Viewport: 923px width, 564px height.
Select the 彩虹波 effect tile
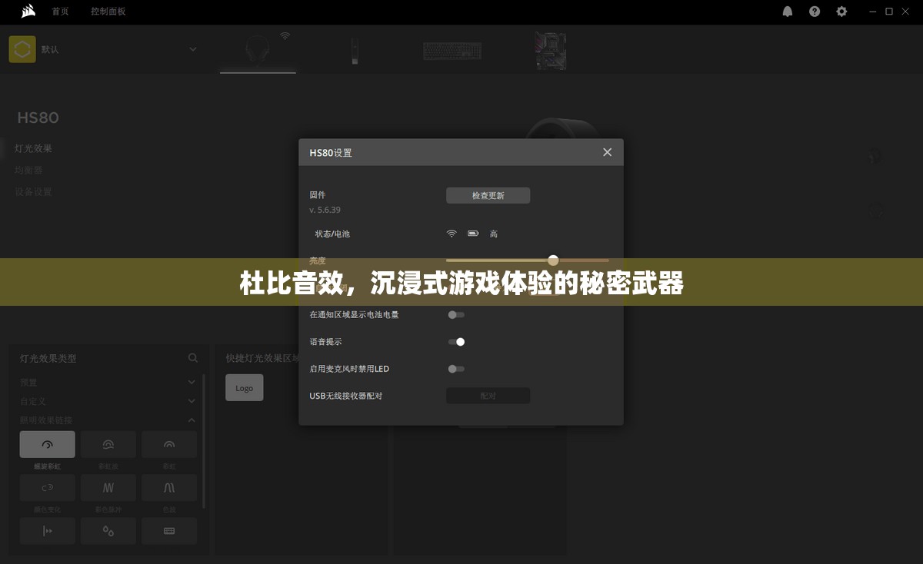pos(108,444)
